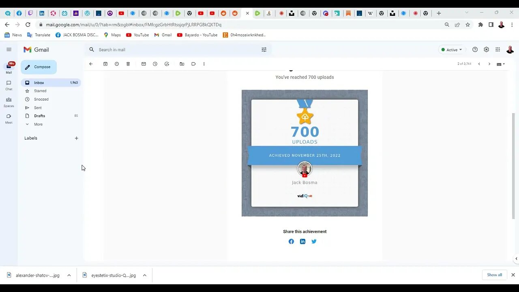This screenshot has width=519, height=292.
Task: Open the Chrome tab search chevron
Action: (467, 13)
